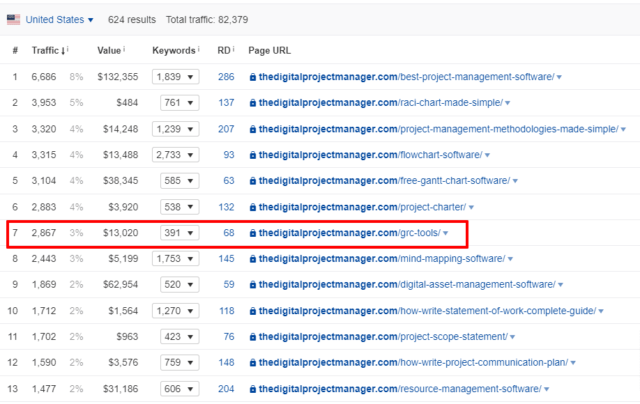The width and height of the screenshot is (640, 404).
Task: Open the 1,753 keywords dropdown
Action: tap(176, 258)
